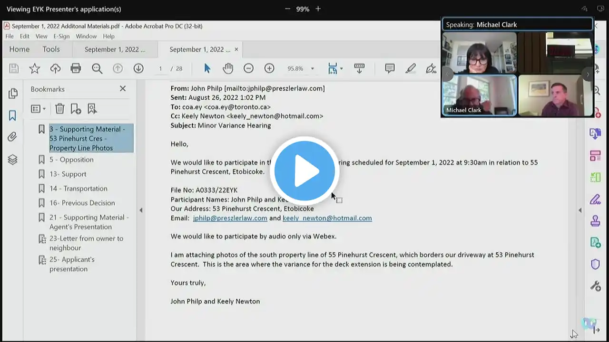Click the Print file icon
The height and width of the screenshot is (342, 609).
(76, 68)
